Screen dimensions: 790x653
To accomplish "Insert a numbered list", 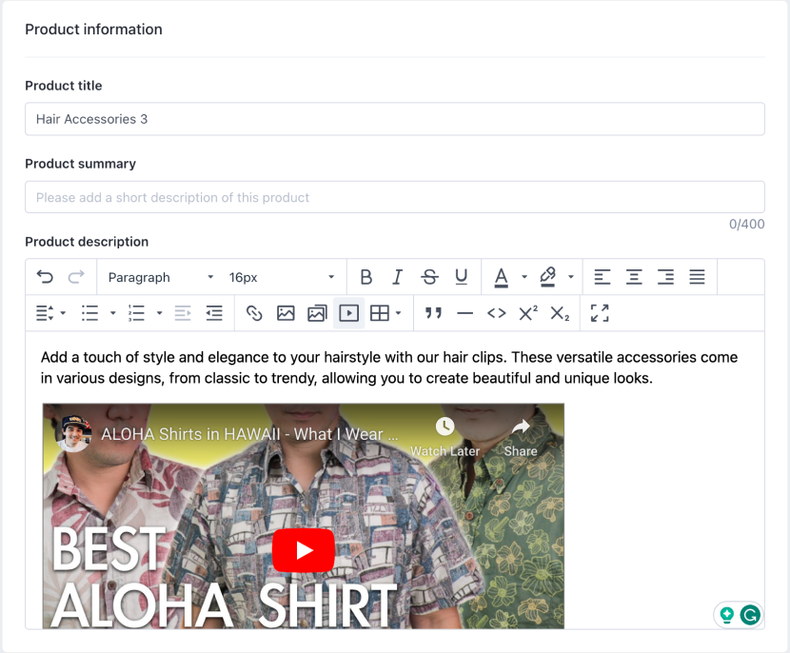I will pyautogui.click(x=136, y=313).
